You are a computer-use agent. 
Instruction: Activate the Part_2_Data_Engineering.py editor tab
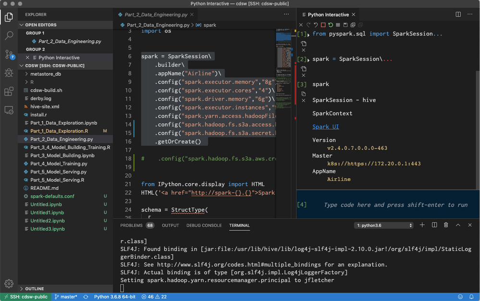(x=156, y=15)
